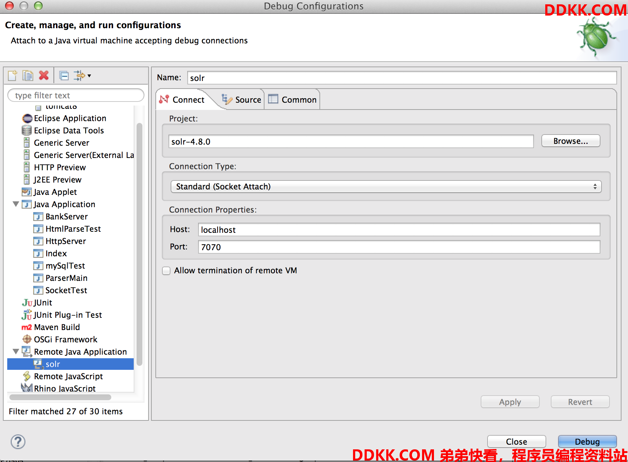Click the OSGi Framework icon
628x462 pixels.
(27, 339)
